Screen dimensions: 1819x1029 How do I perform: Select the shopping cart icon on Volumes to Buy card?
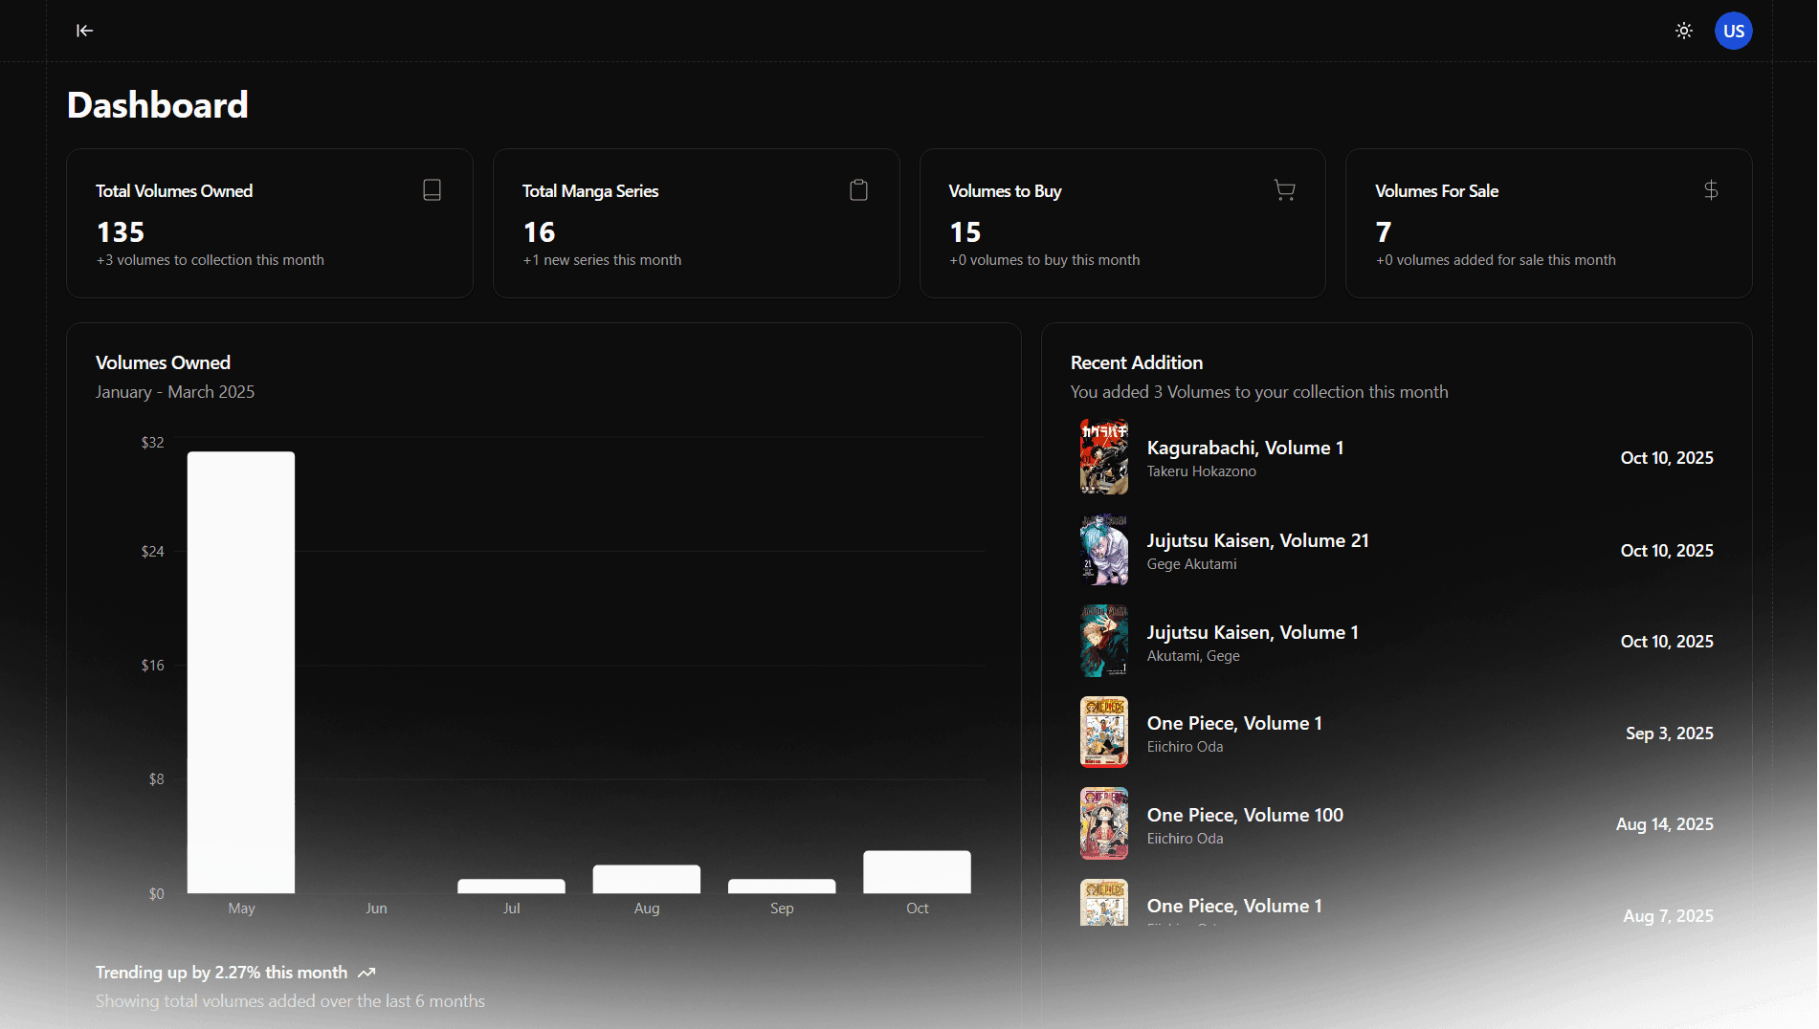click(1284, 190)
